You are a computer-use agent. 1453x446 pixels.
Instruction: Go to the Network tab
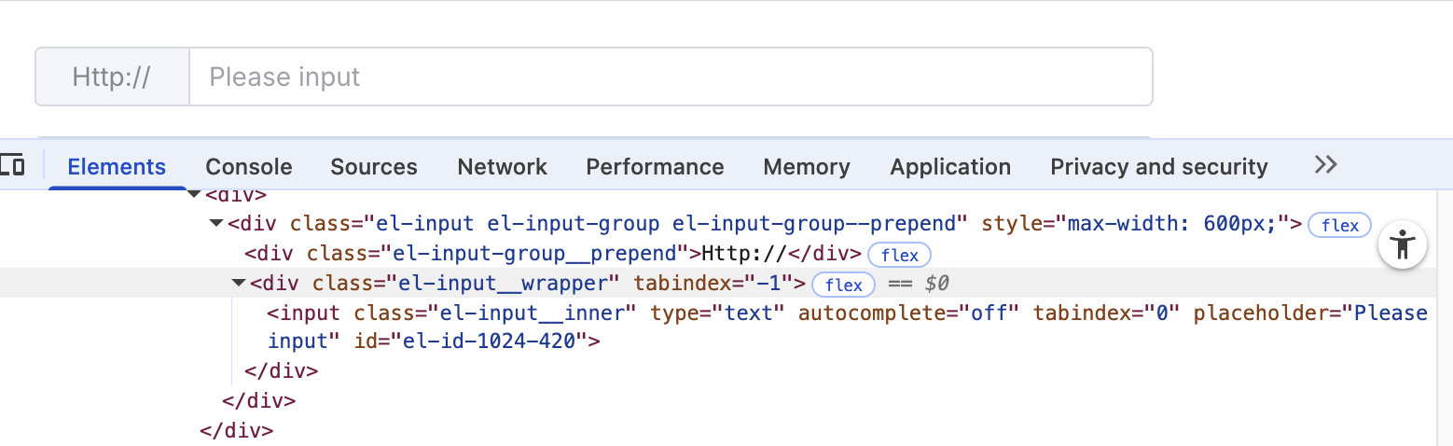tap(502, 167)
